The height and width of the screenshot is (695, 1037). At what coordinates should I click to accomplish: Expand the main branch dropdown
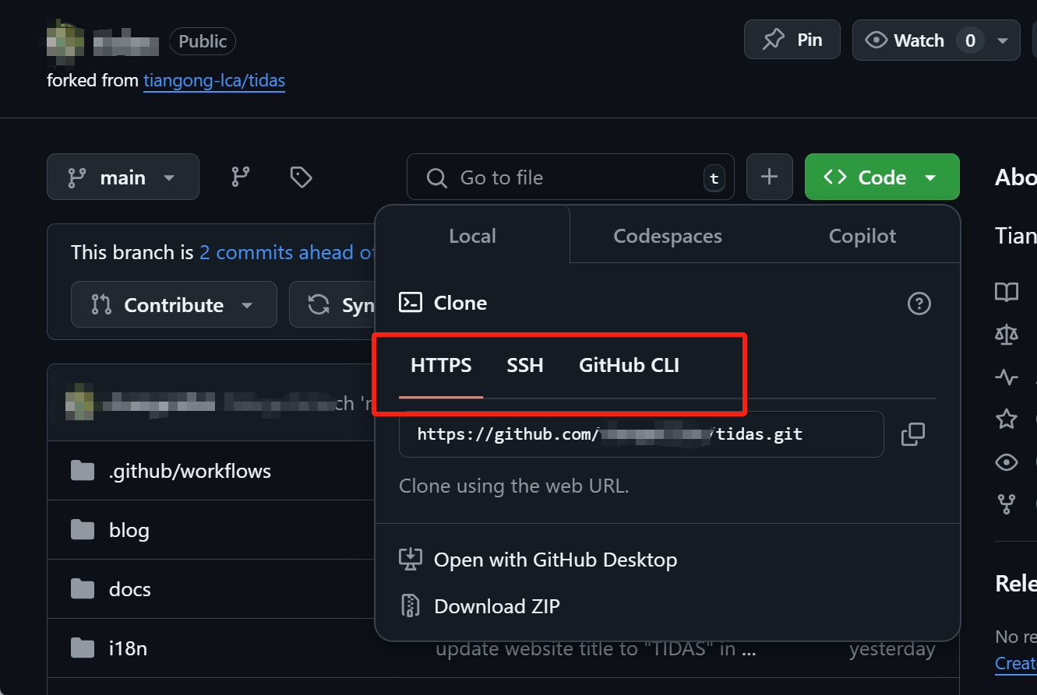pos(123,177)
